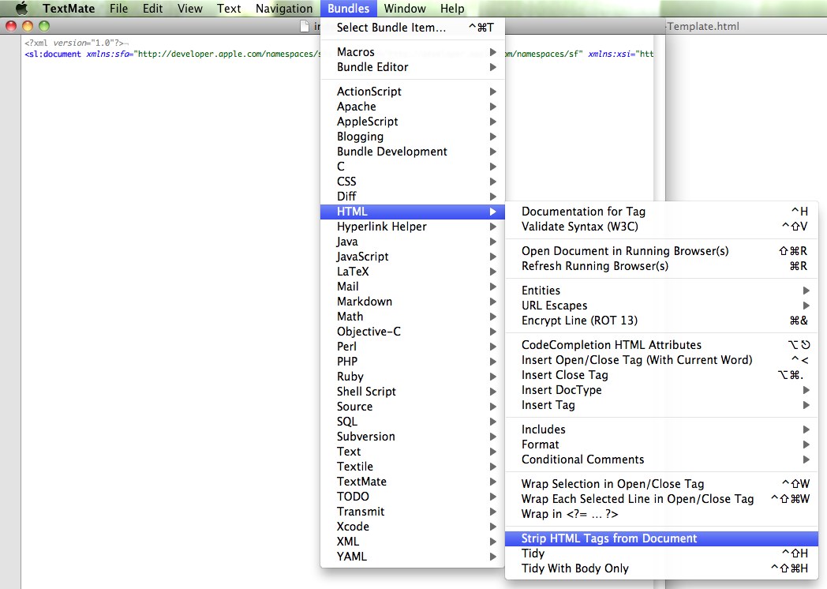Choose Refresh Running Browser(s)
827x589 pixels.
point(661,266)
